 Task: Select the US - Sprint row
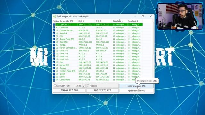[x=97, y=77]
